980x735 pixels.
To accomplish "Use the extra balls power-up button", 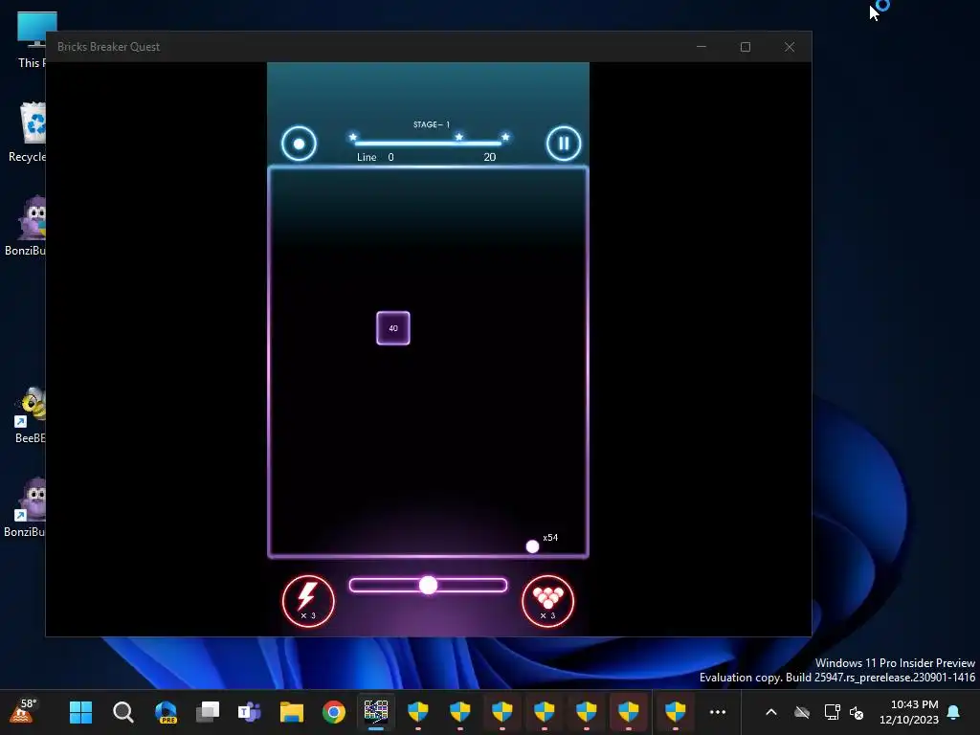I will click(548, 601).
